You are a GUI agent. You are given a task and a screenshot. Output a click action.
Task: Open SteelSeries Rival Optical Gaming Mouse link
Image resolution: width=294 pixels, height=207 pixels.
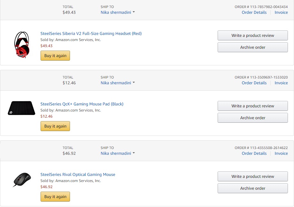[78, 175]
